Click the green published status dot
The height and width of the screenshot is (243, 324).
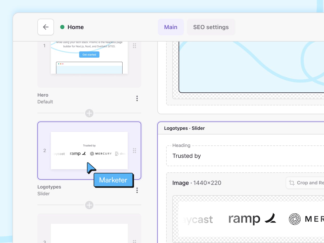[62, 27]
